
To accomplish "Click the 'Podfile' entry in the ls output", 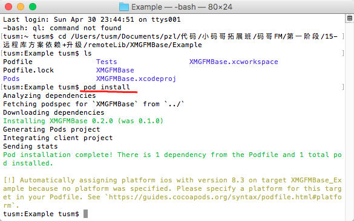I will coord(18,62).
